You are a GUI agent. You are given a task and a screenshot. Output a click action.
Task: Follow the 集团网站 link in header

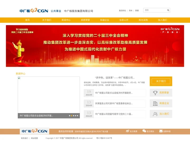[122, 11]
